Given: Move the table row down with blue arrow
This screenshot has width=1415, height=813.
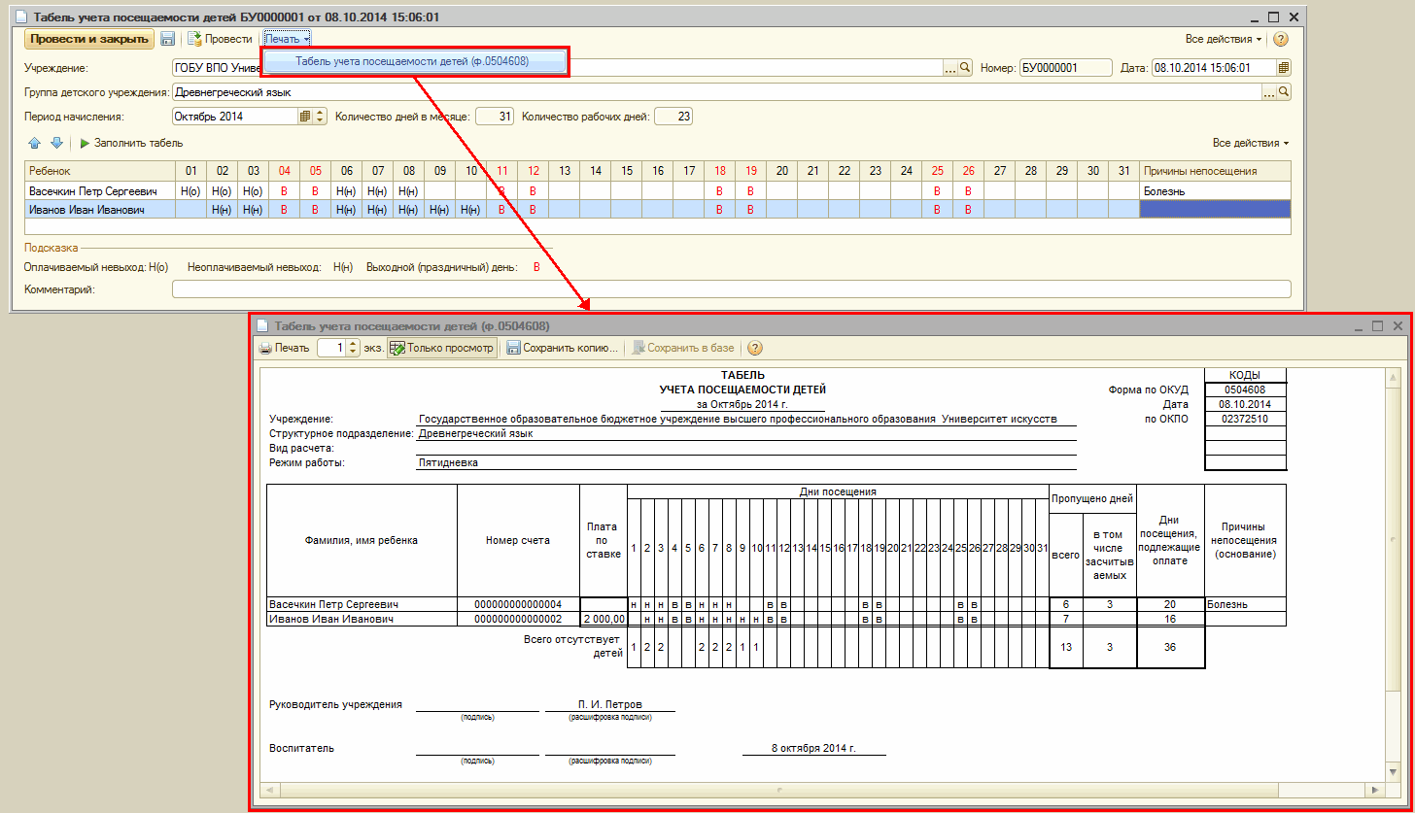Looking at the screenshot, I should point(56,143).
